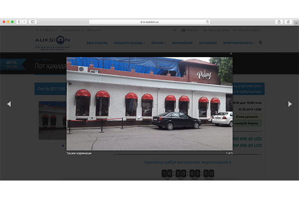Show the next photo with right arrow

click(290, 104)
